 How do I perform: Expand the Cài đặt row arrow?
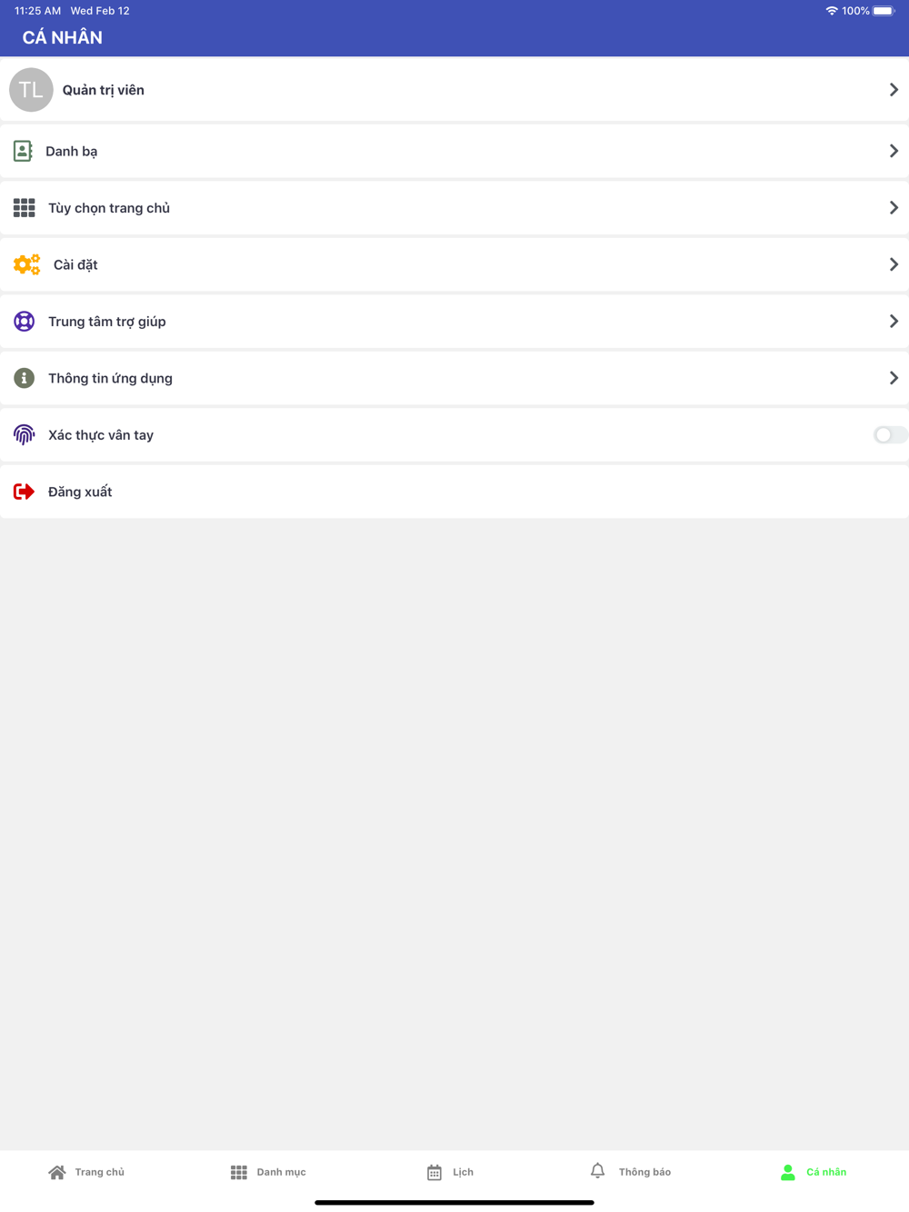pyautogui.click(x=894, y=264)
